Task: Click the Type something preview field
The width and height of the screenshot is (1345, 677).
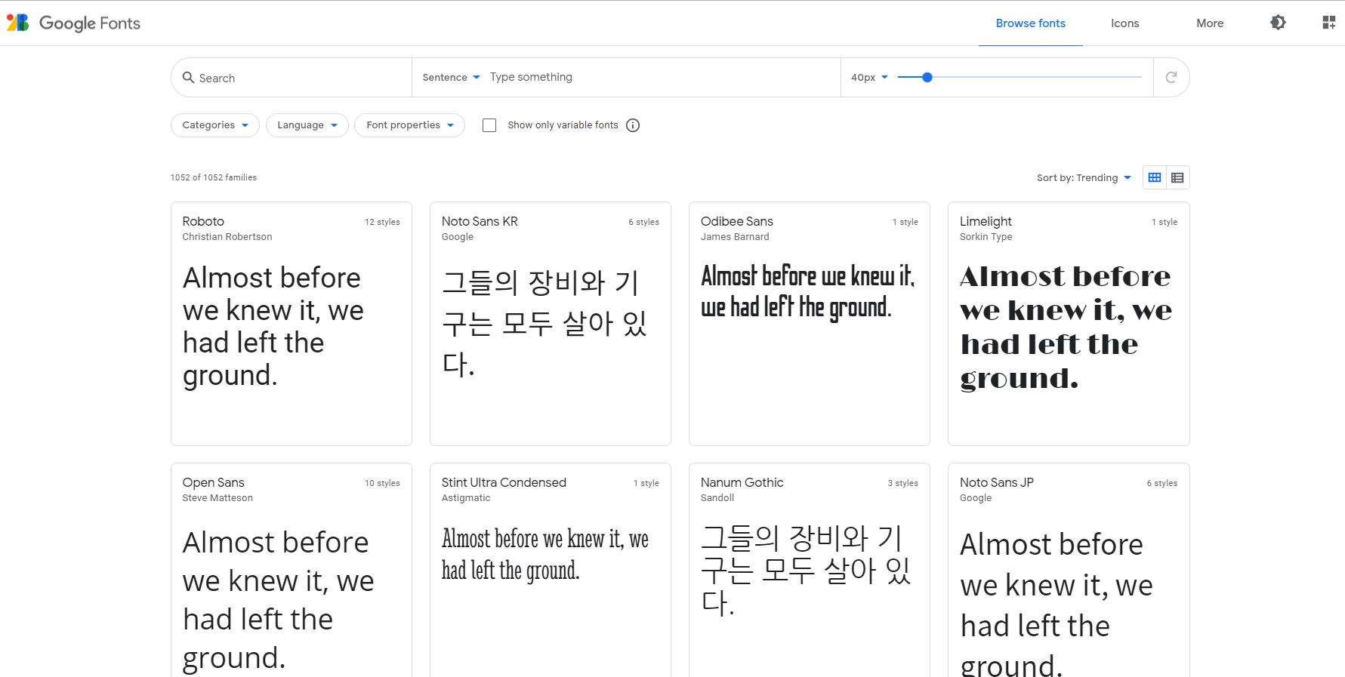Action: click(661, 77)
